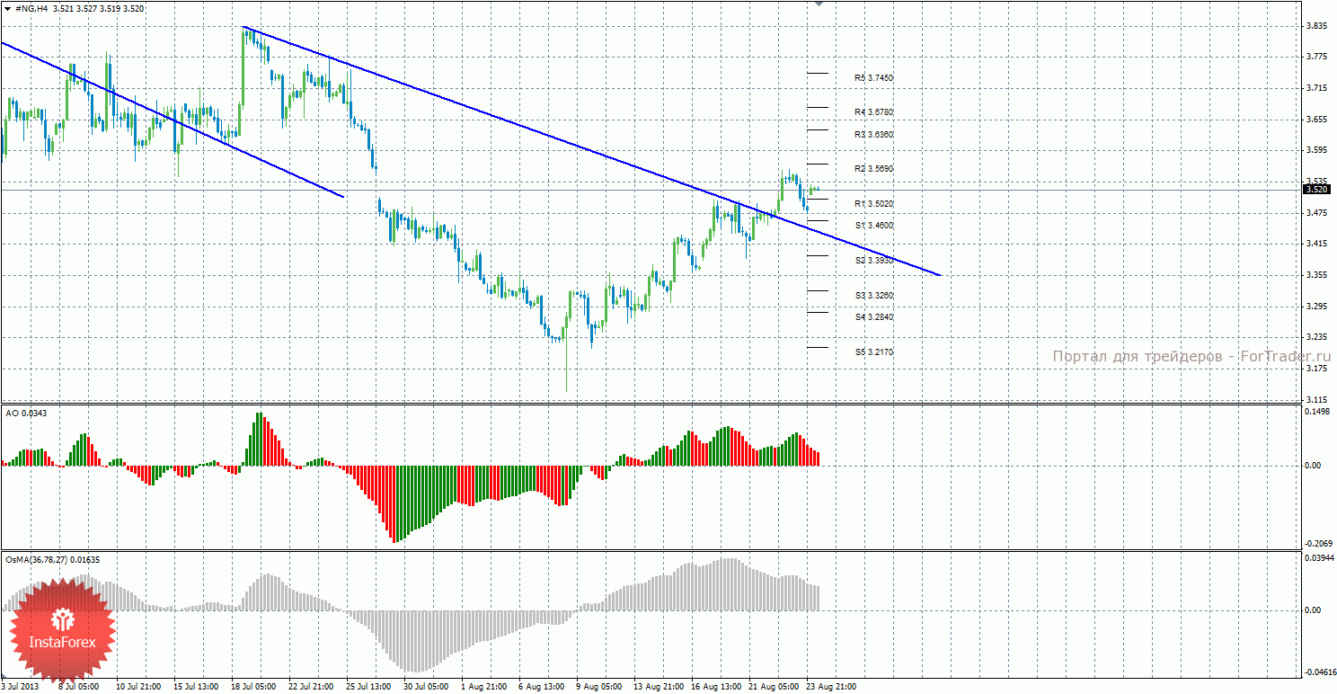Viewport: 1337px width, 694px height.
Task: Click the ForTrader.ru watermark link
Action: 1191,357
